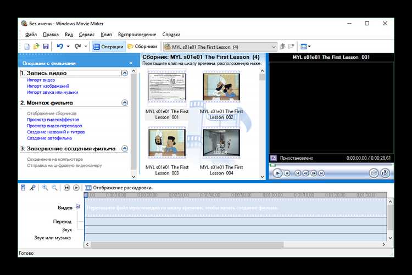Click the Windows Movie Maker title icon

24,24
